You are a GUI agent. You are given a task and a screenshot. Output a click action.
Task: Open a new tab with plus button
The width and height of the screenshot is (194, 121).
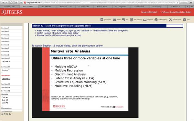pyautogui.click(x=188, y=6)
